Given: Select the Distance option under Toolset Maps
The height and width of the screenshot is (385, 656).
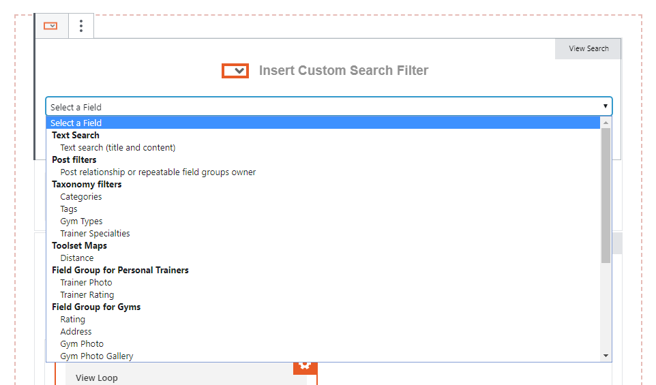Looking at the screenshot, I should point(77,258).
